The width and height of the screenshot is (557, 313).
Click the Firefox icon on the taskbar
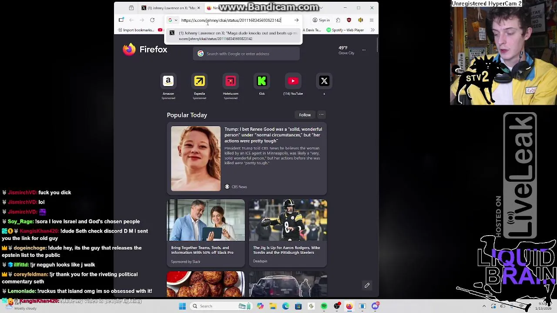pyautogui.click(x=349, y=306)
